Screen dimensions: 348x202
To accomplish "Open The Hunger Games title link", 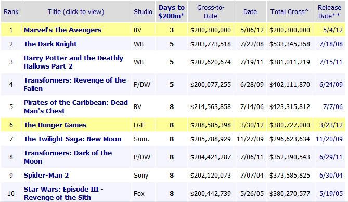I will [x=55, y=125].
